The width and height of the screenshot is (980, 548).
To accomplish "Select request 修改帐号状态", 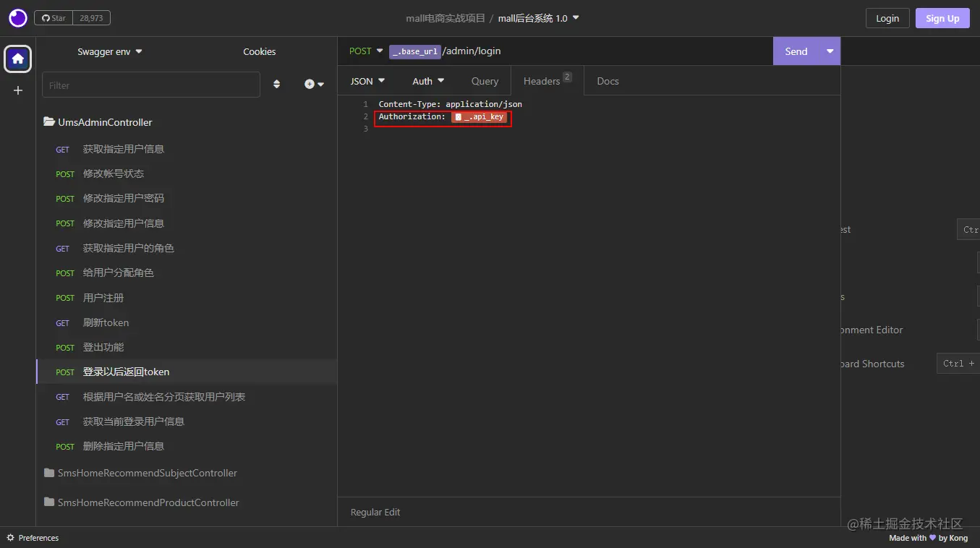I will 187,174.
